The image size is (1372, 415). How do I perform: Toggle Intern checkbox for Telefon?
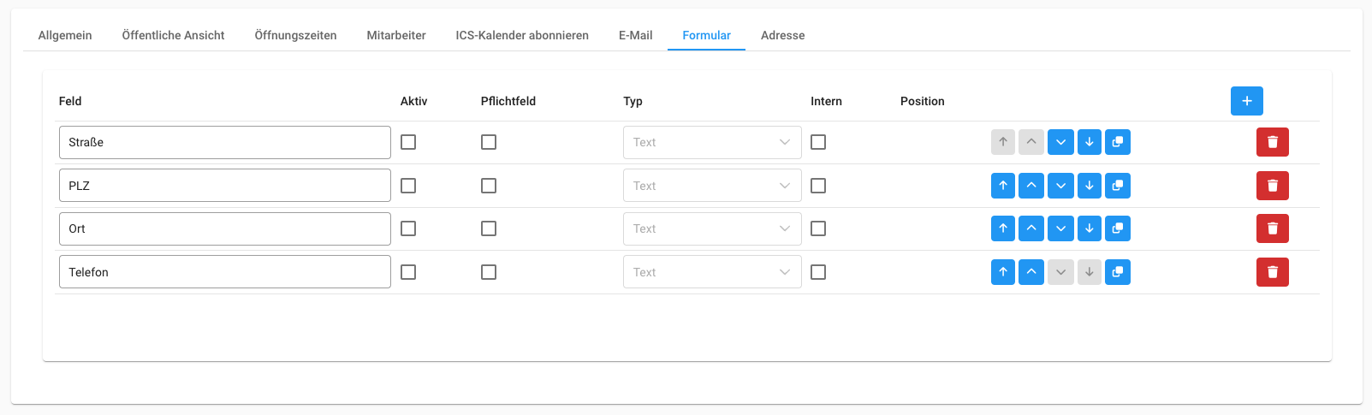818,272
